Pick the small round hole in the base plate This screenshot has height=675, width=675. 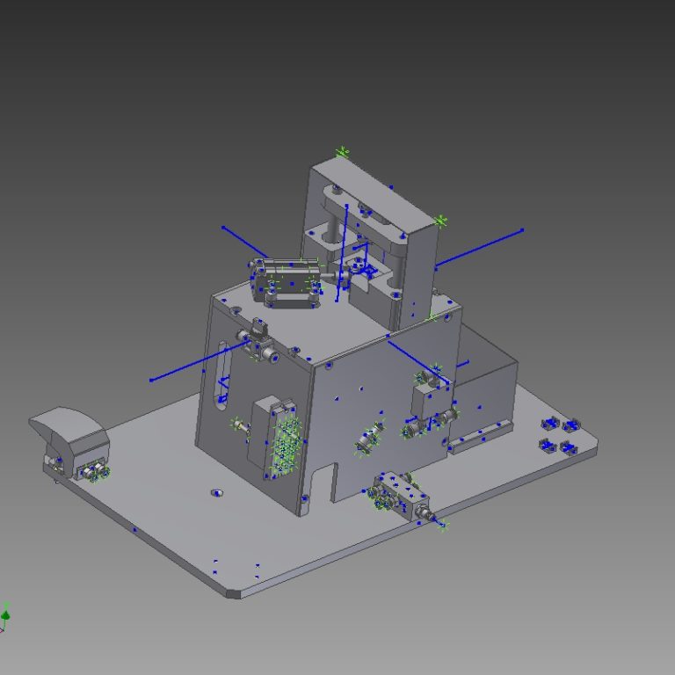216,493
